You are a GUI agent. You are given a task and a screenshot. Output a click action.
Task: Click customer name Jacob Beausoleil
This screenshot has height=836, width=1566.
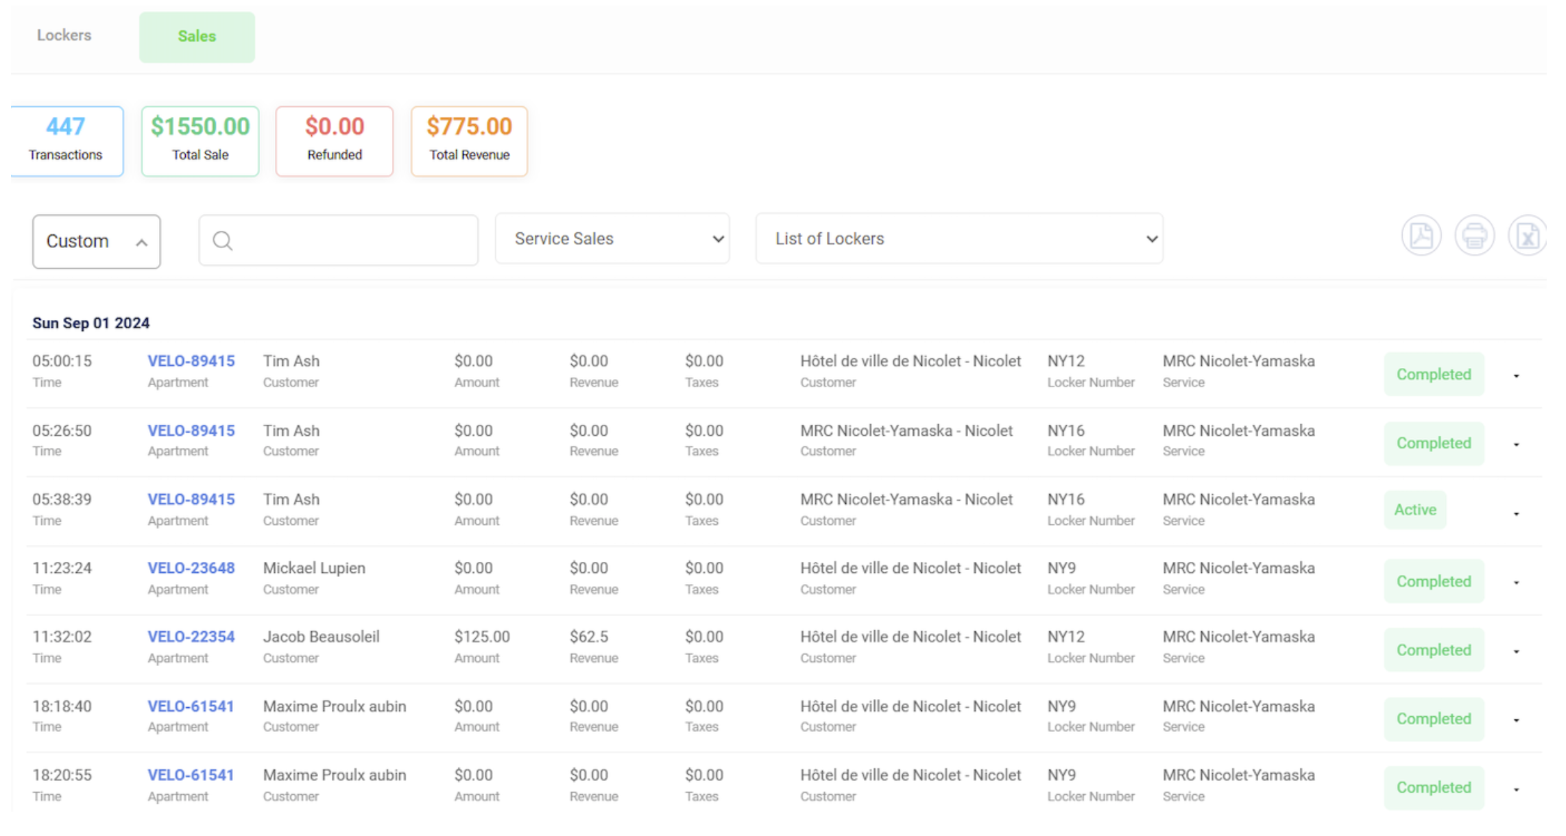(321, 637)
